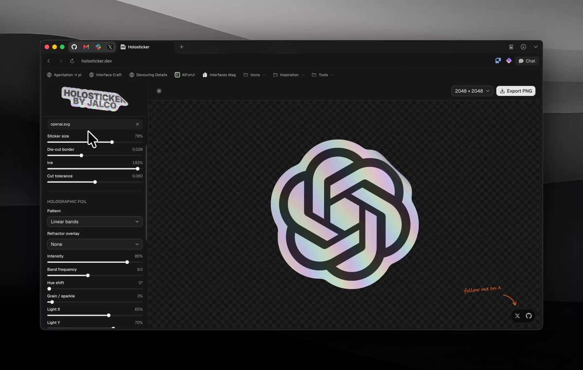Screen dimensions: 583x370
Task: Click the Grain / sparkle slider handle
Action: point(52,302)
